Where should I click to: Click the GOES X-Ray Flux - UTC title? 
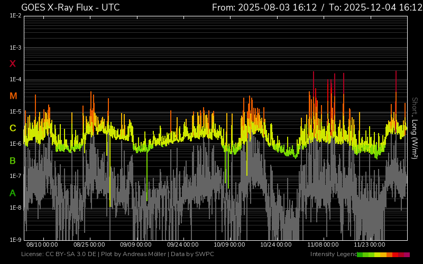70,7
